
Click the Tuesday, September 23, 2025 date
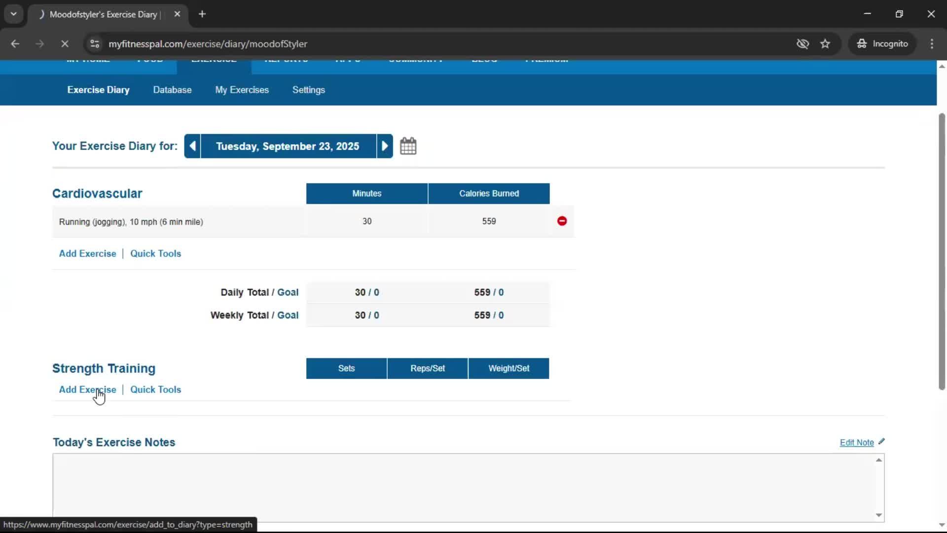[288, 146]
